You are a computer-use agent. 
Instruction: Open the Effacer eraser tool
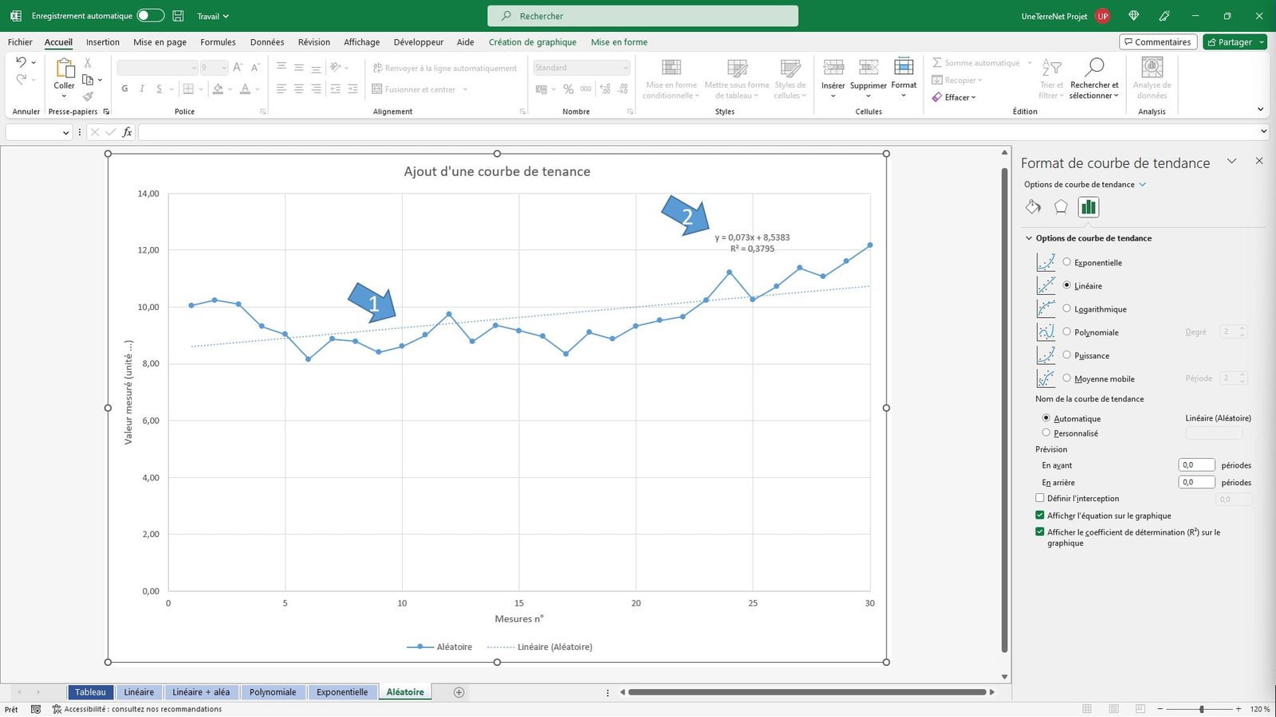tap(954, 97)
